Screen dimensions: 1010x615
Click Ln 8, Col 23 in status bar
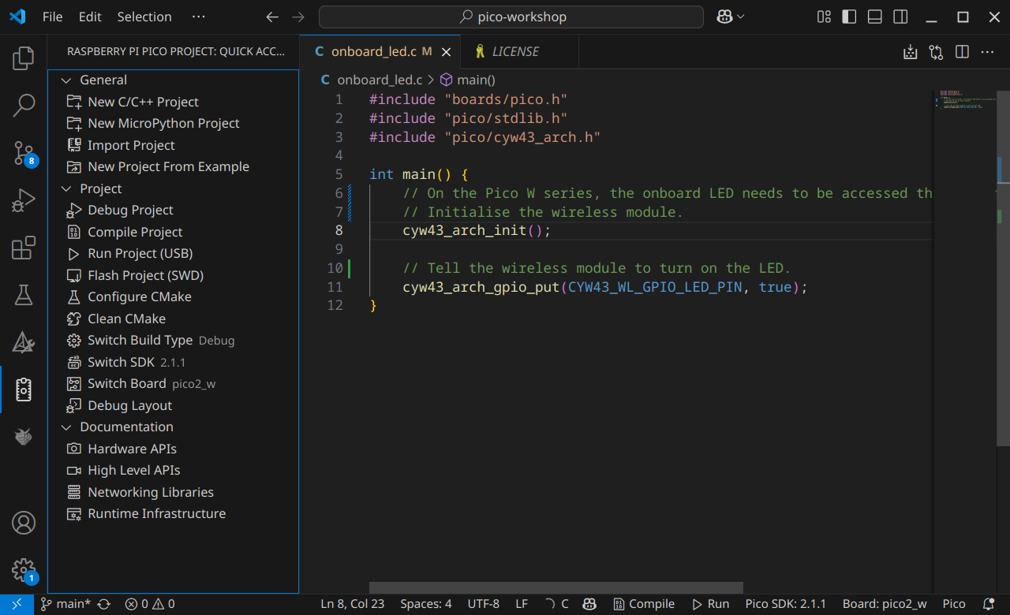point(353,604)
